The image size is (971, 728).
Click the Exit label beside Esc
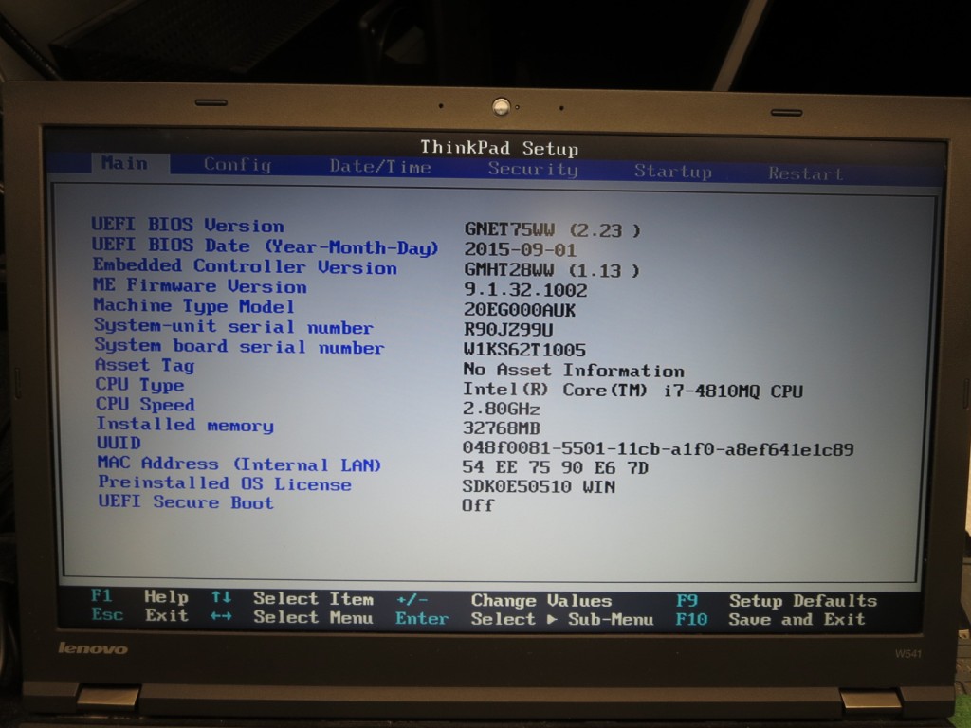coord(167,615)
